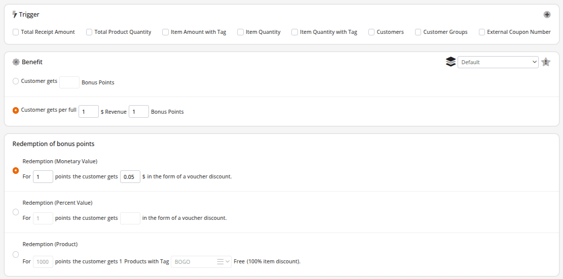Click the percent discount value field
563x279 pixels.
(130, 218)
